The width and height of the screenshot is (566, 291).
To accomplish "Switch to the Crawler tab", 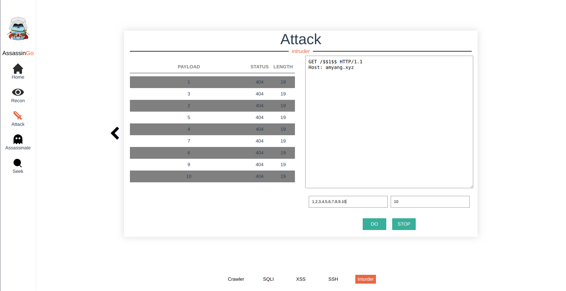I will click(236, 279).
